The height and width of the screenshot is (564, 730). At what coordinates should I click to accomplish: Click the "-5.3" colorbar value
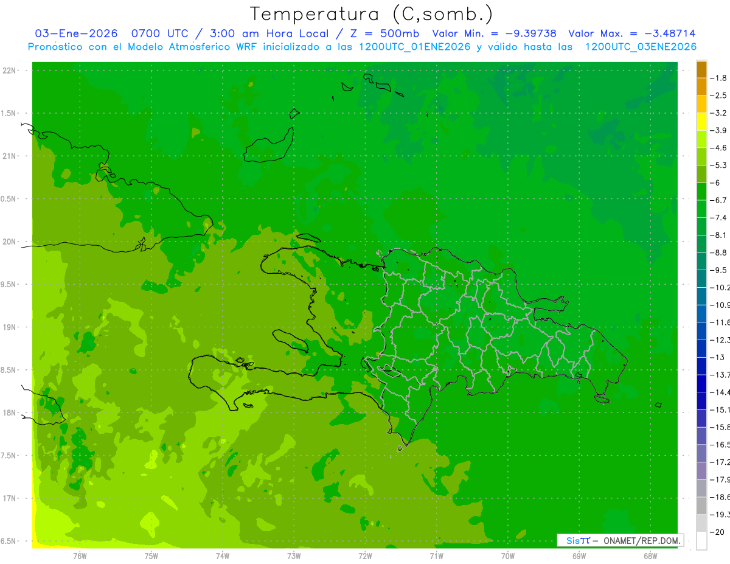718,165
